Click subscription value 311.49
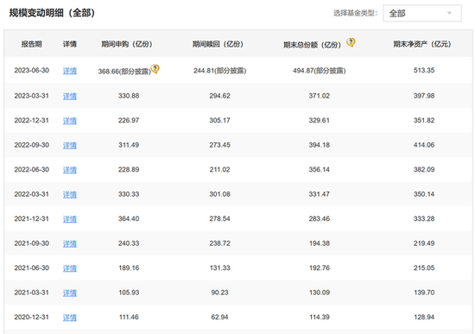 tap(129, 145)
